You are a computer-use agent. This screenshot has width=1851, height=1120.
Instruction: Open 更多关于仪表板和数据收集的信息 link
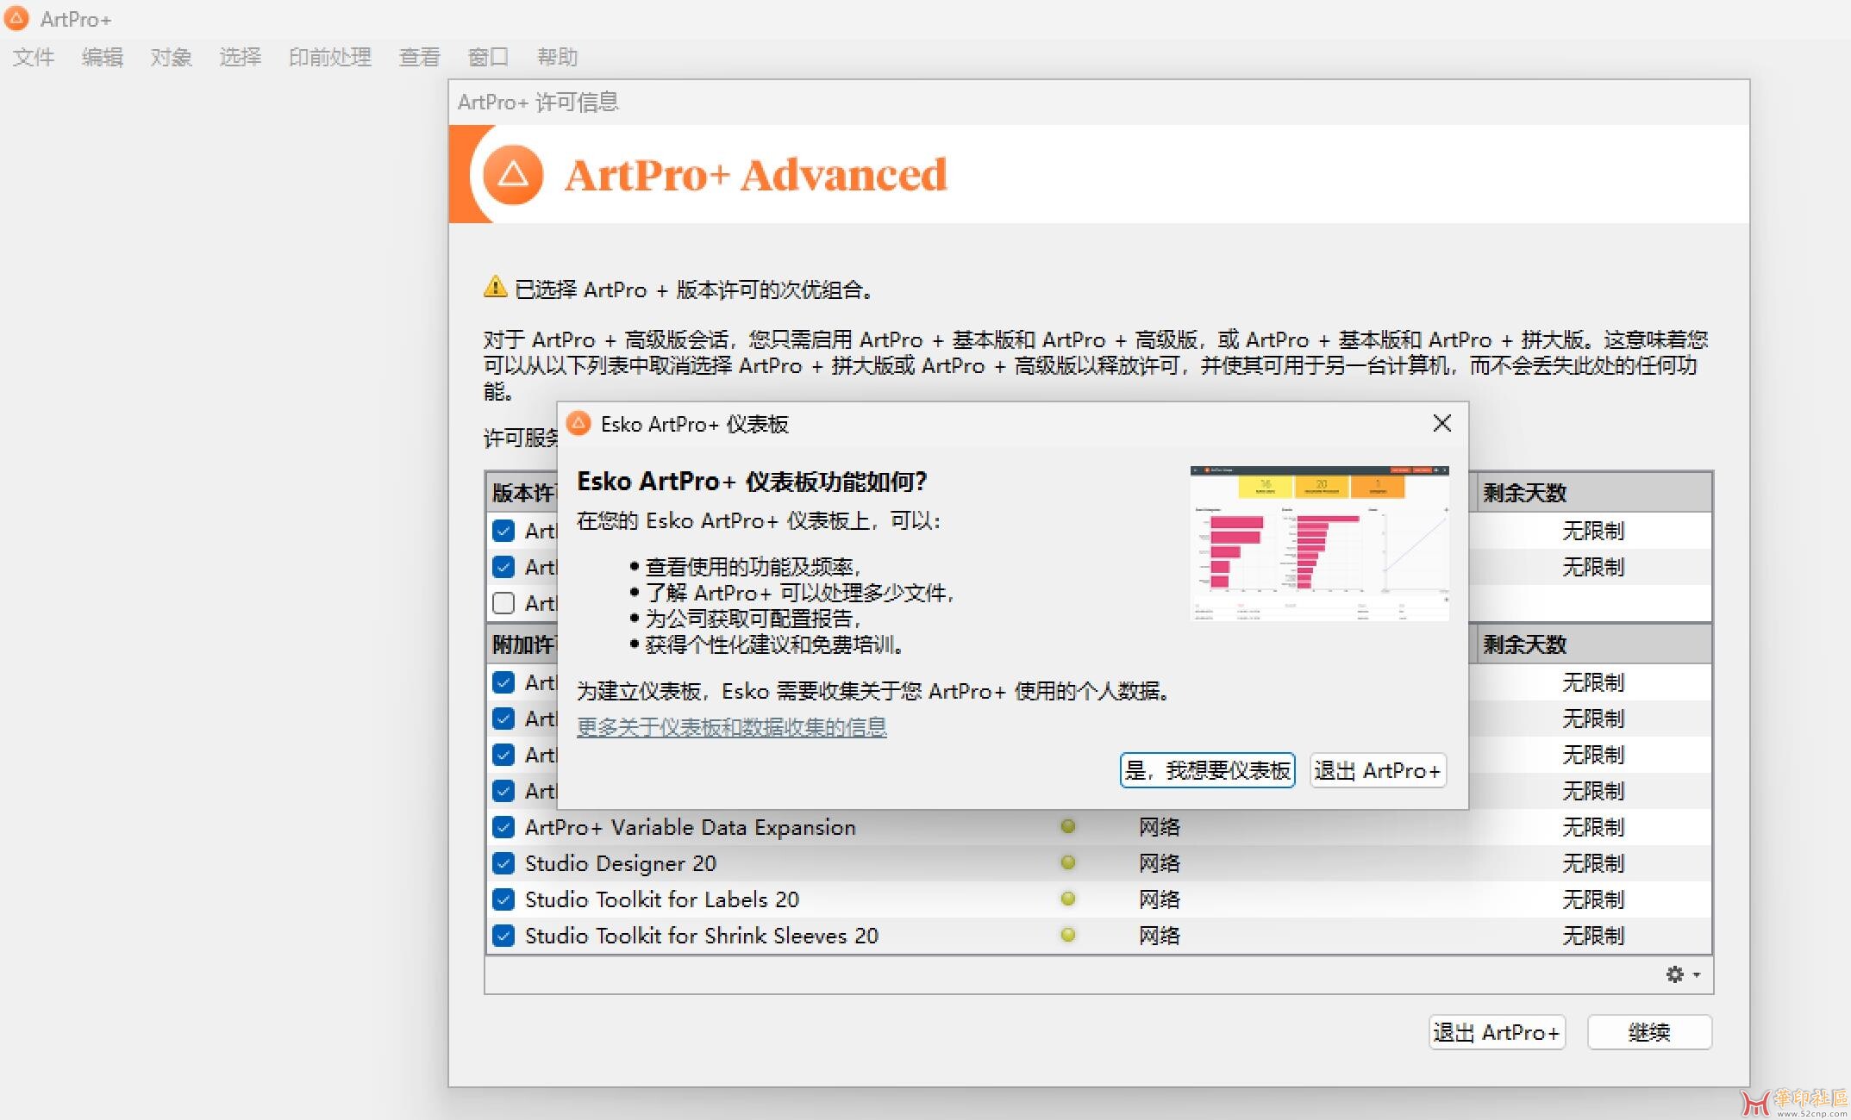pyautogui.click(x=731, y=727)
